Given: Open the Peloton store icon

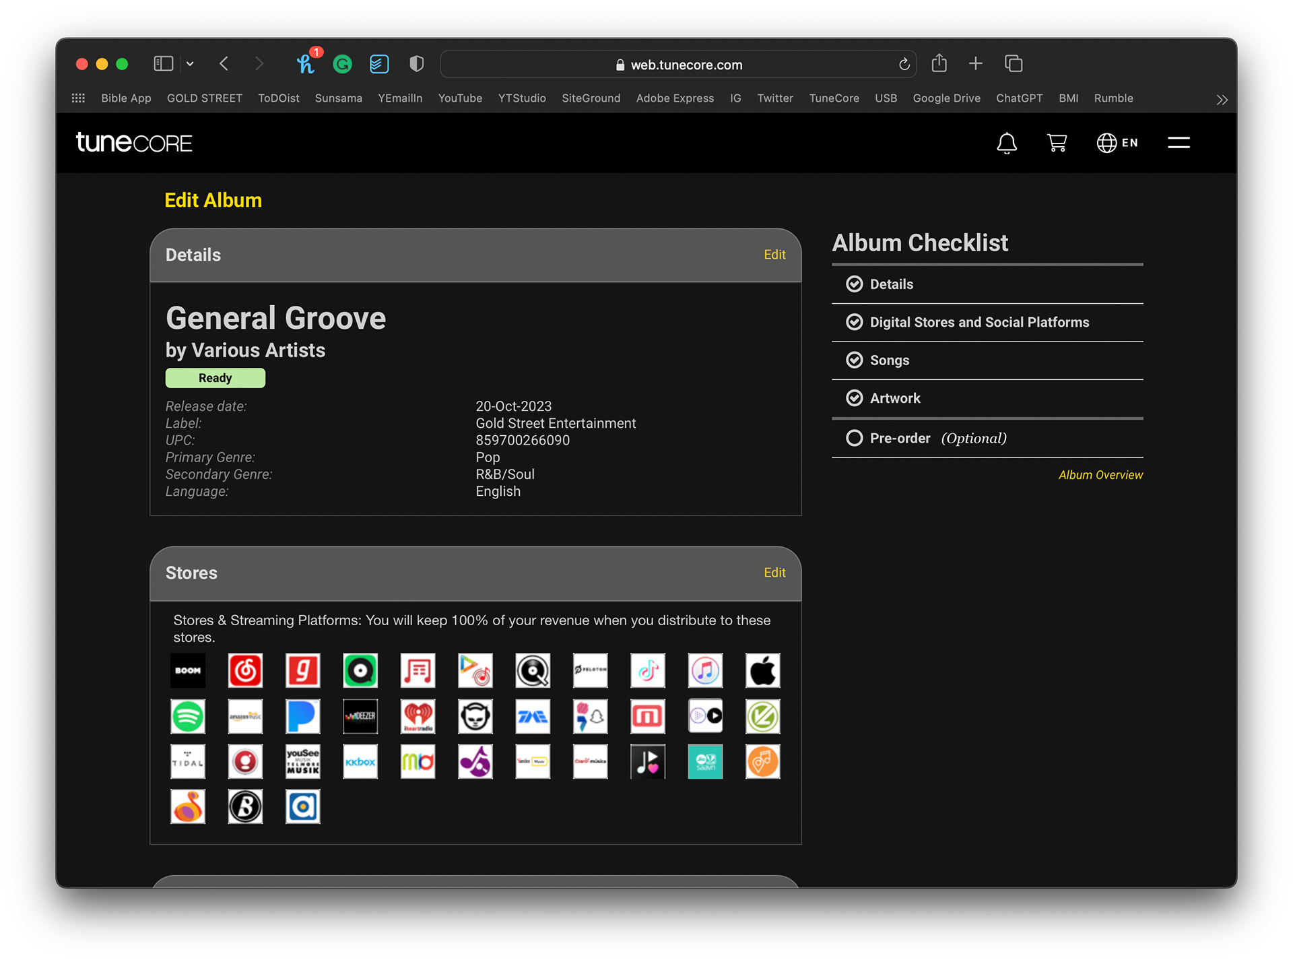Looking at the screenshot, I should point(591,670).
